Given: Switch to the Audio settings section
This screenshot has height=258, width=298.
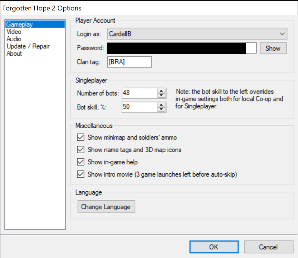Looking at the screenshot, I should (14, 39).
